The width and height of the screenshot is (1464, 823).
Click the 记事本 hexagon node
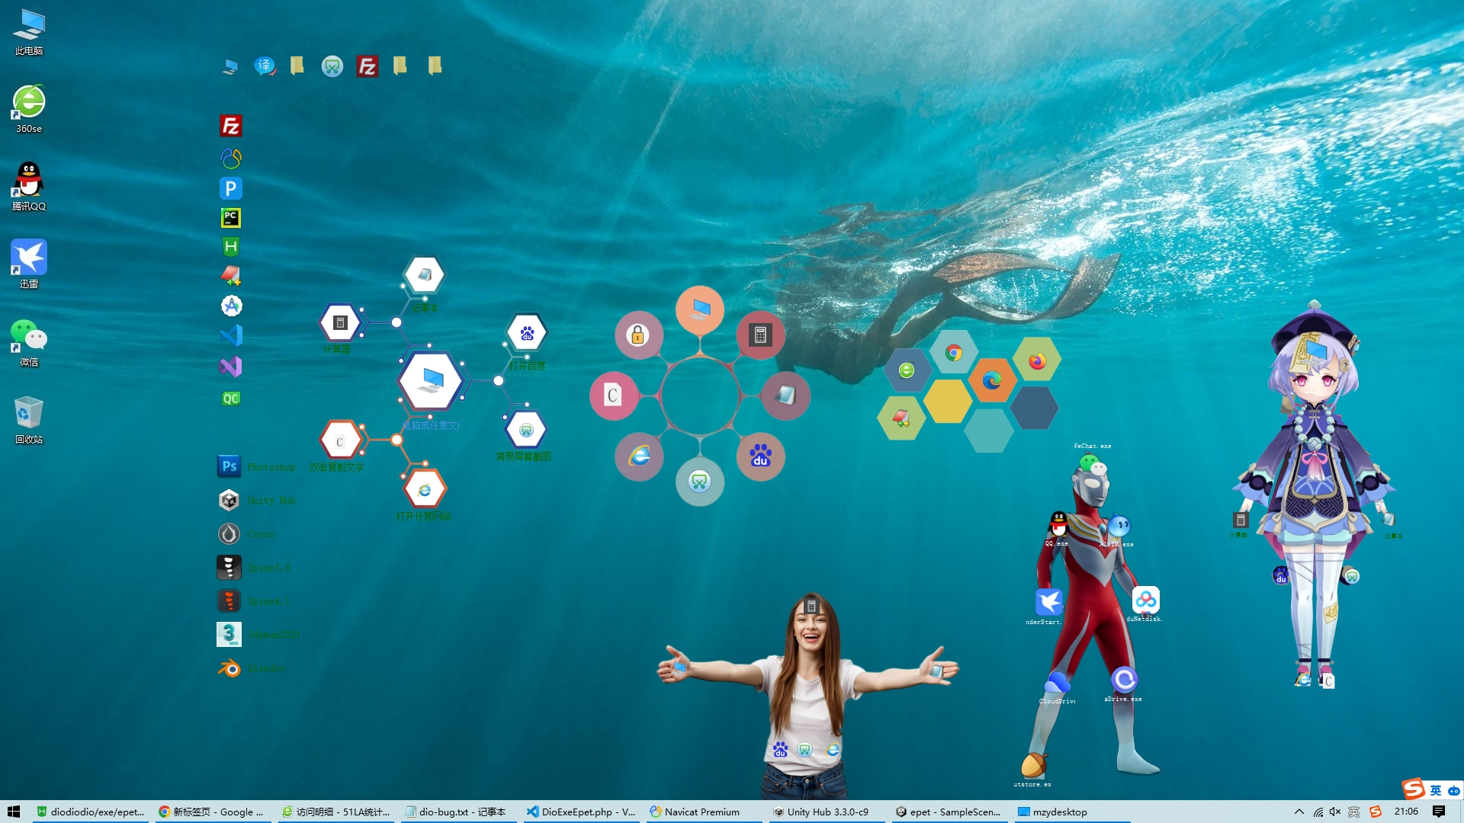point(425,274)
